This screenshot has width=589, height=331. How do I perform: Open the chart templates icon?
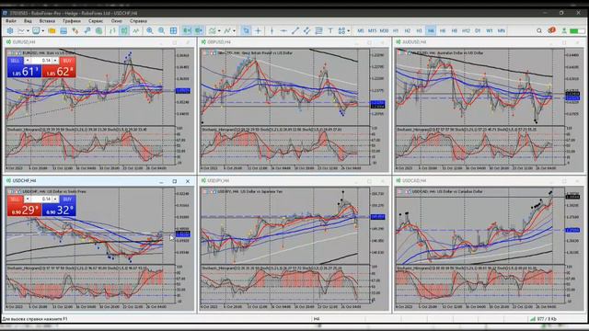pos(227,30)
